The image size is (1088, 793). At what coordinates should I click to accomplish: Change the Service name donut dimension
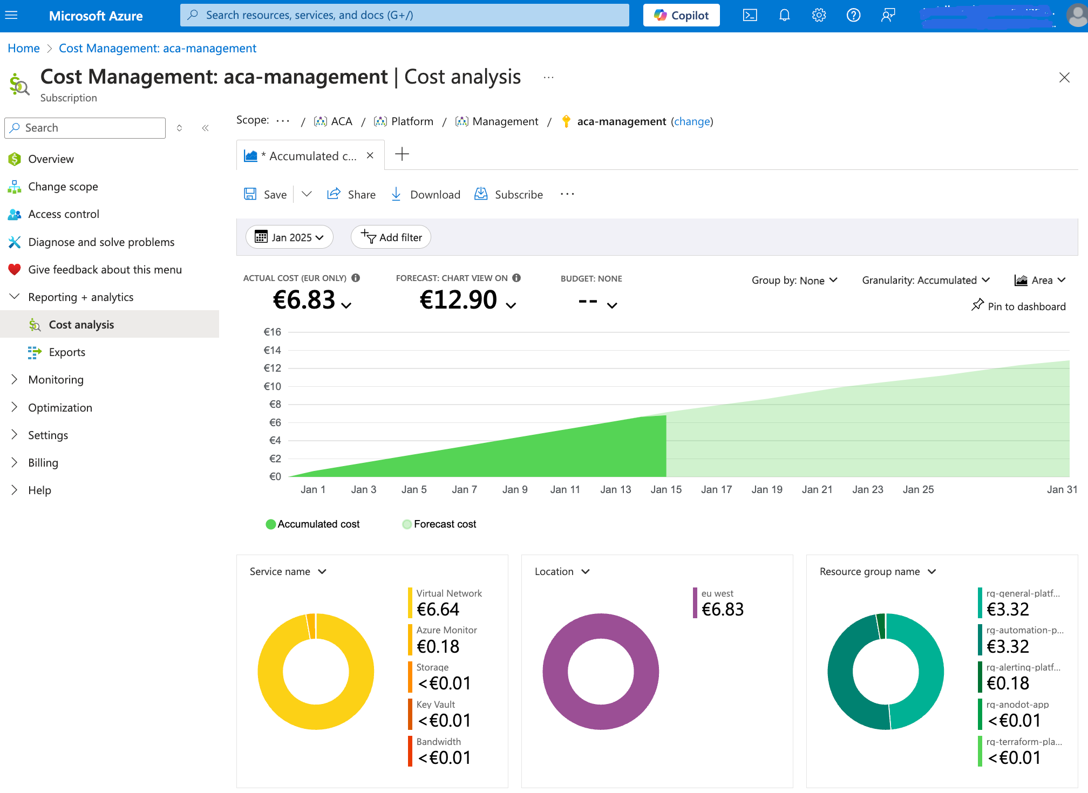tap(288, 572)
